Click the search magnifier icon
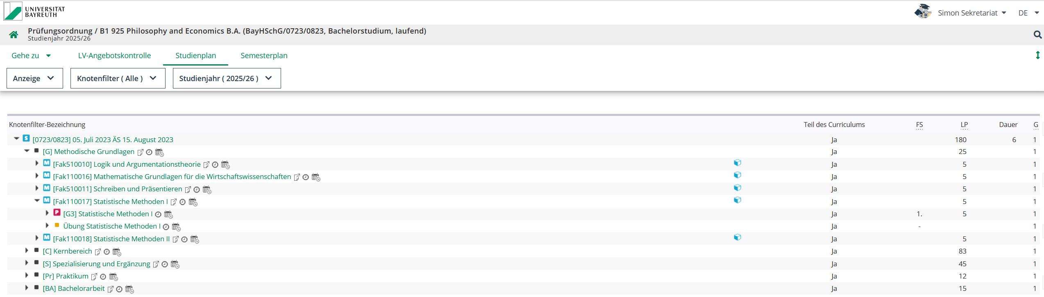Viewport: 1044px width, 297px height. pos(1037,35)
